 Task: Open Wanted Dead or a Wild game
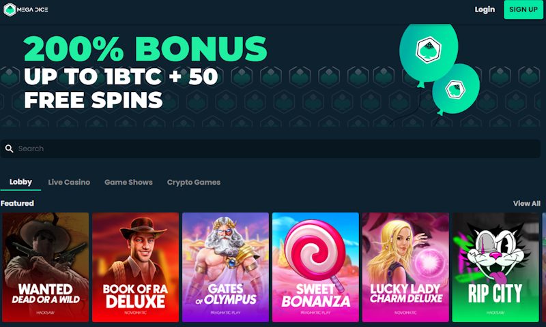45,267
